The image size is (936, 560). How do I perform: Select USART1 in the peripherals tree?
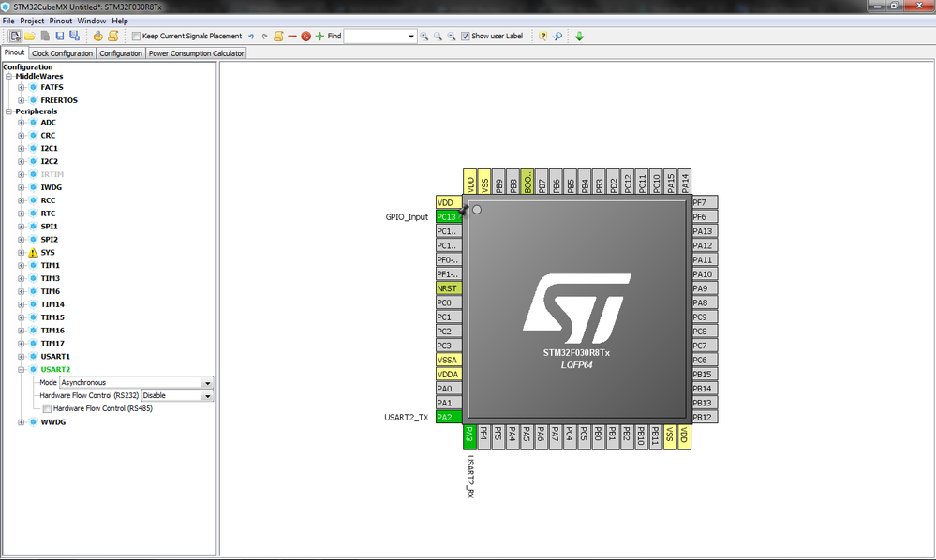tap(55, 357)
